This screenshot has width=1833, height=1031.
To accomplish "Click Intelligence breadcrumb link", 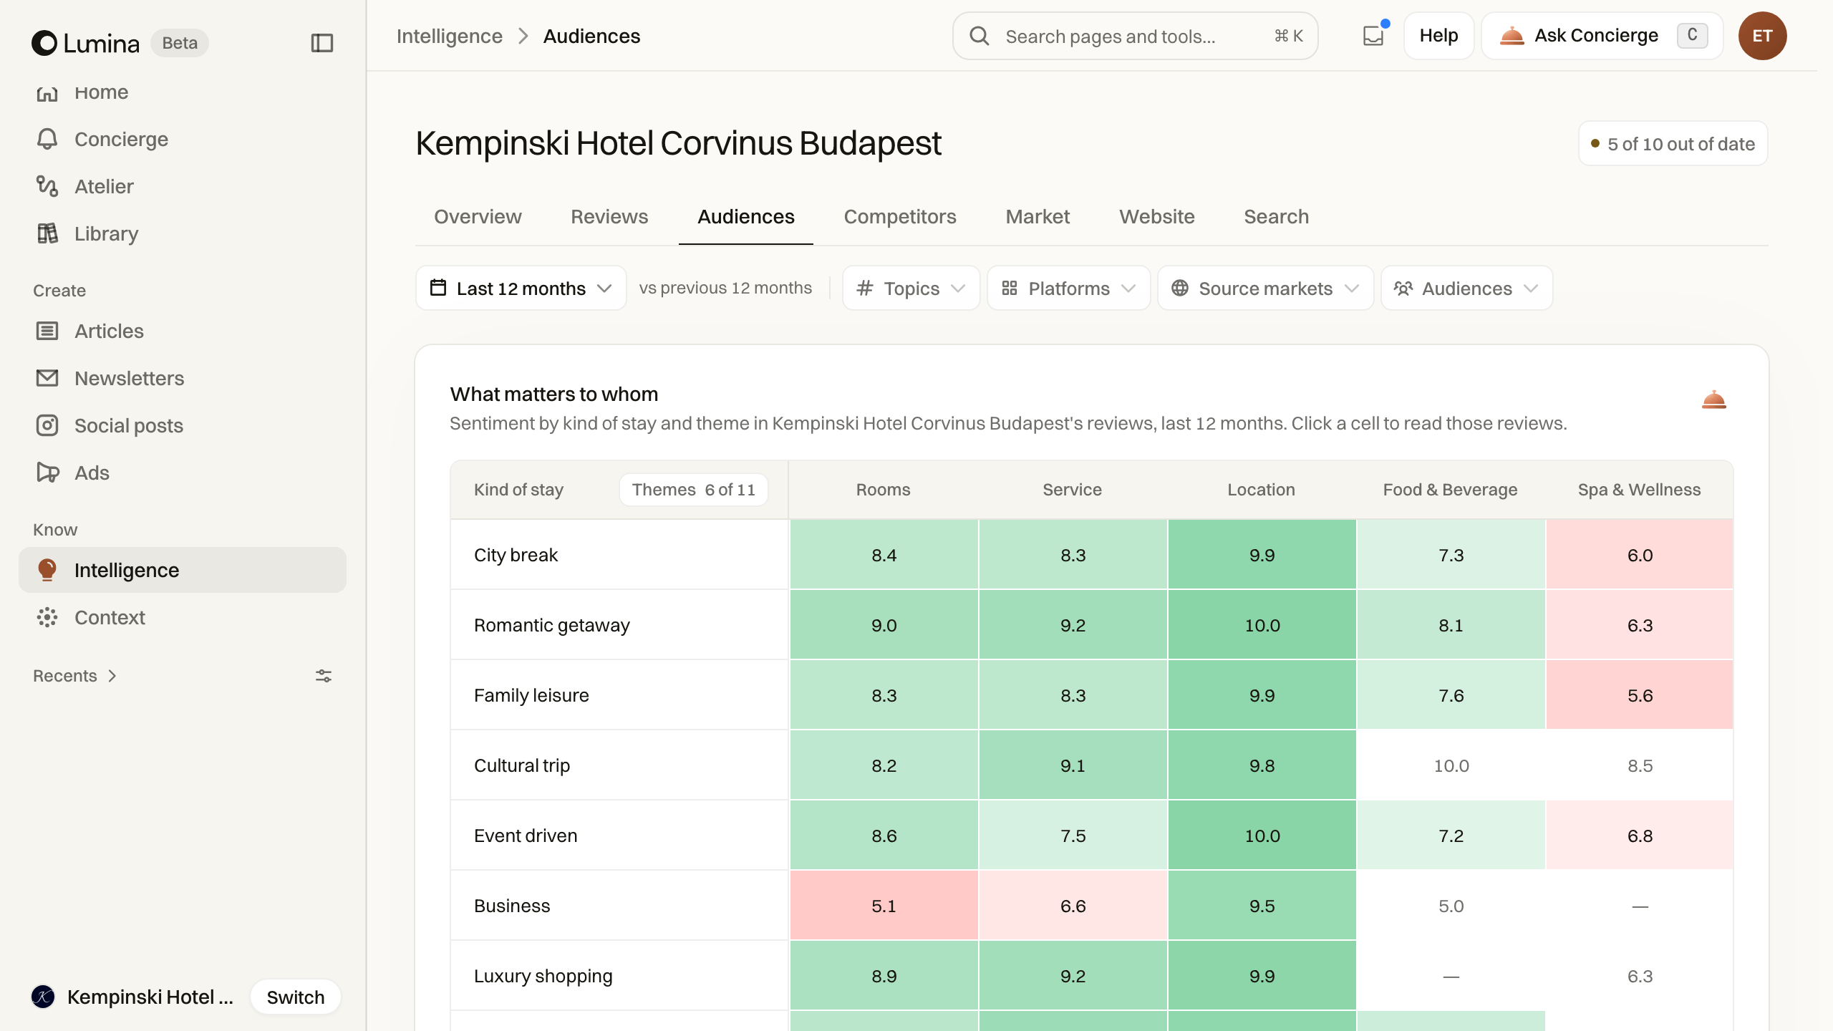I will tap(450, 36).
